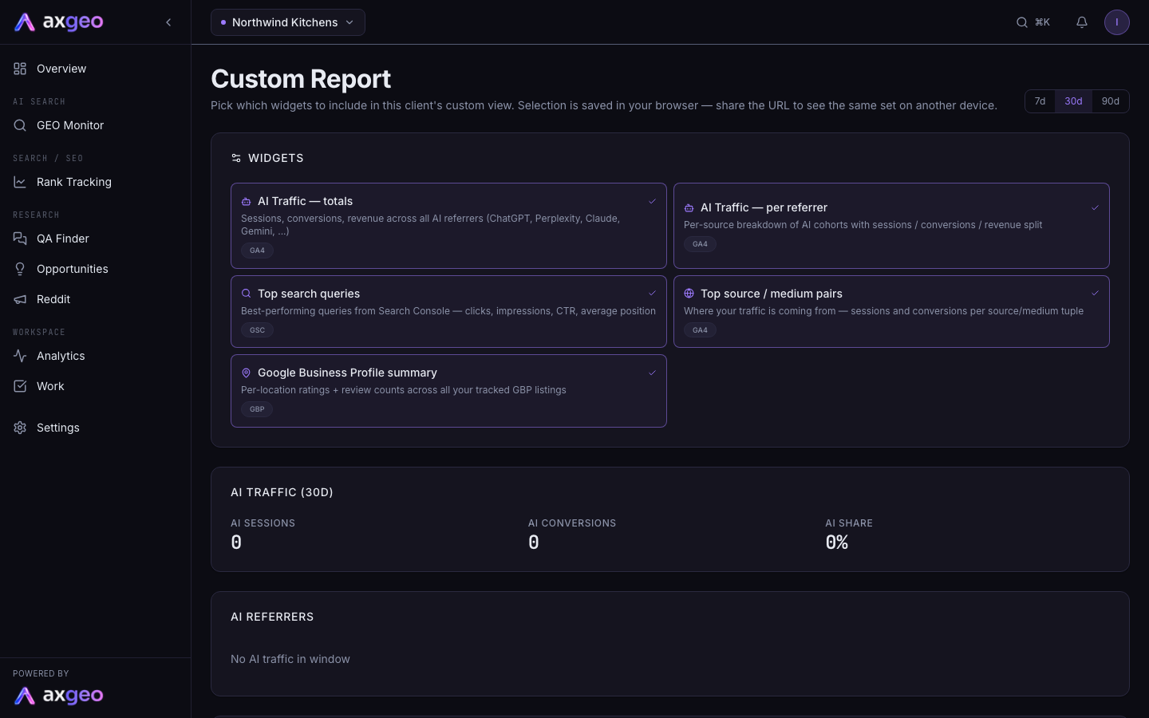Open GEO Monitor page
This screenshot has width=1149, height=718.
click(x=96, y=125)
